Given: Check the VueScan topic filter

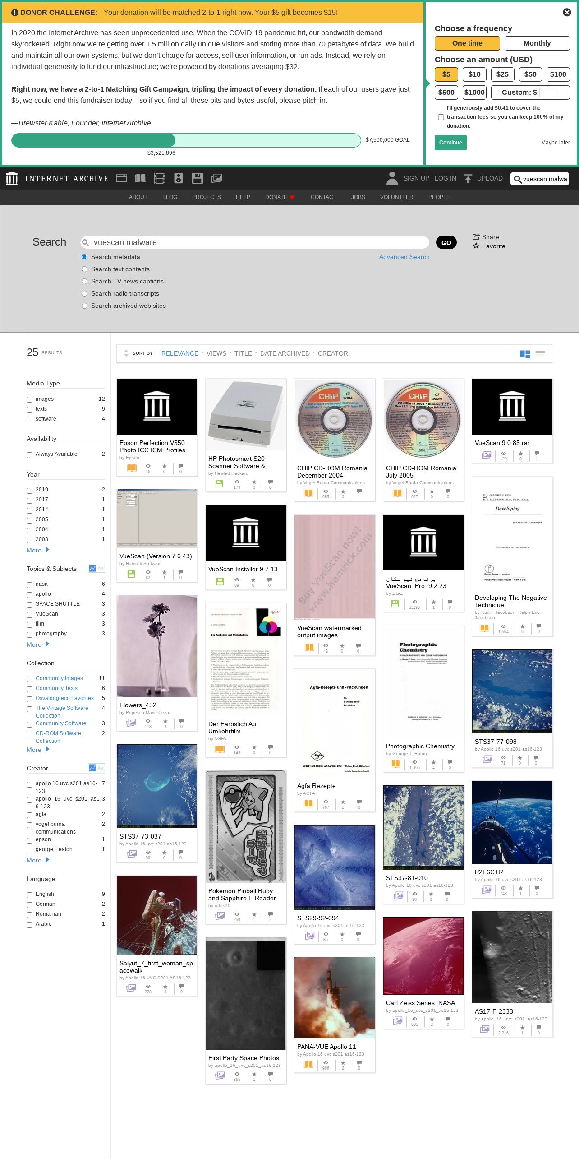Looking at the screenshot, I should 29,614.
